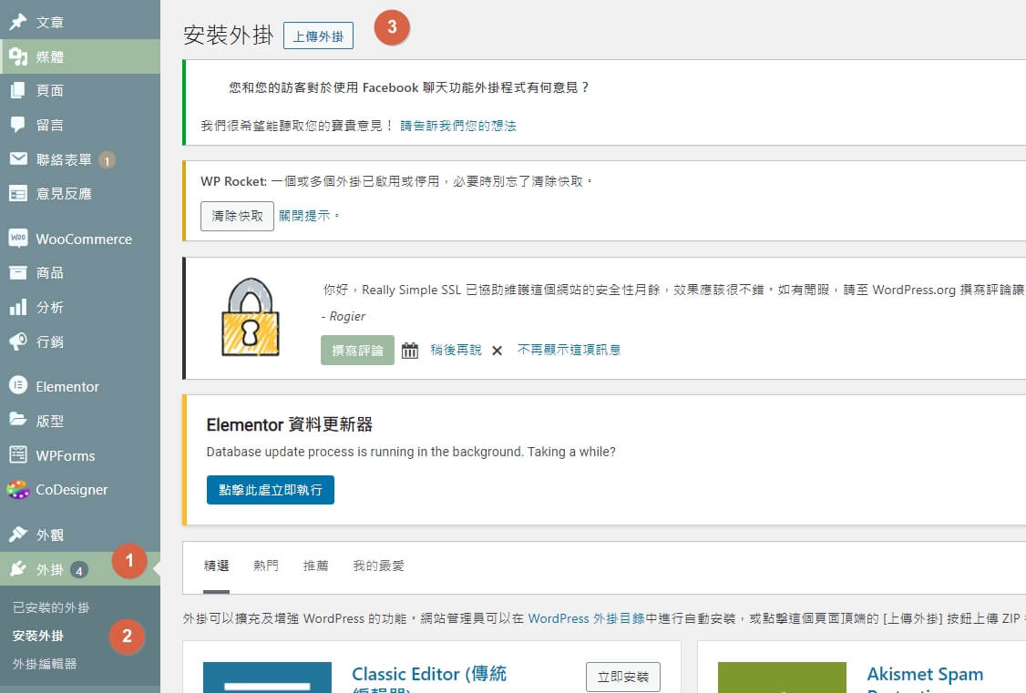Click 立即安裝 for Classic Editor
The width and height of the screenshot is (1026, 693).
(623, 677)
